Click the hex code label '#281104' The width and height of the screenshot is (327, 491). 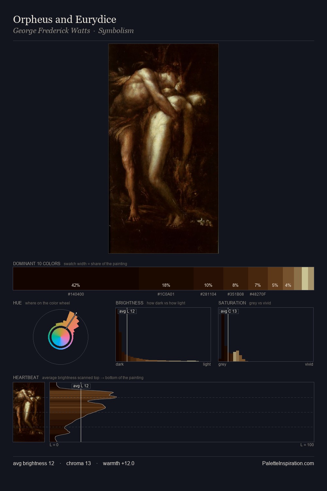(208, 294)
